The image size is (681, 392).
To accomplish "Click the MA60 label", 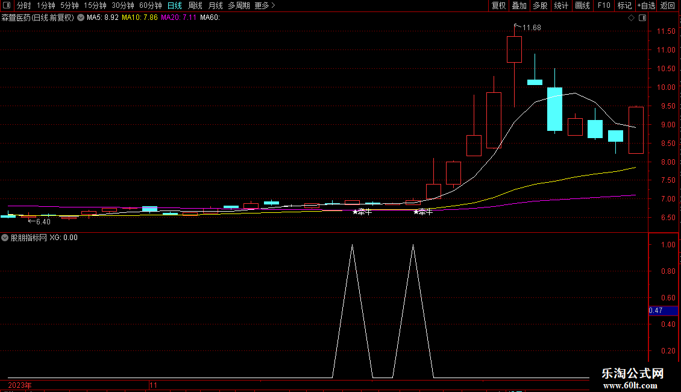I will pos(210,17).
